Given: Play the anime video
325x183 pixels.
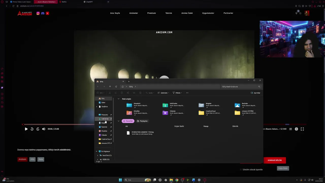Looking at the screenshot, I should [26, 129].
